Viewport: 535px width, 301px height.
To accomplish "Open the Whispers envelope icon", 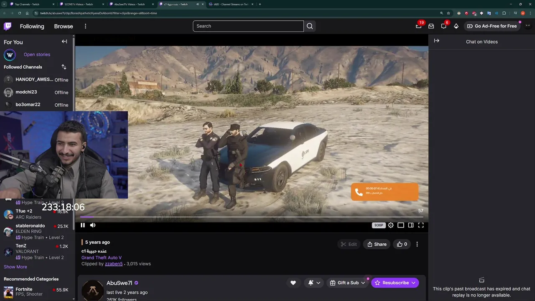I will click(x=431, y=26).
